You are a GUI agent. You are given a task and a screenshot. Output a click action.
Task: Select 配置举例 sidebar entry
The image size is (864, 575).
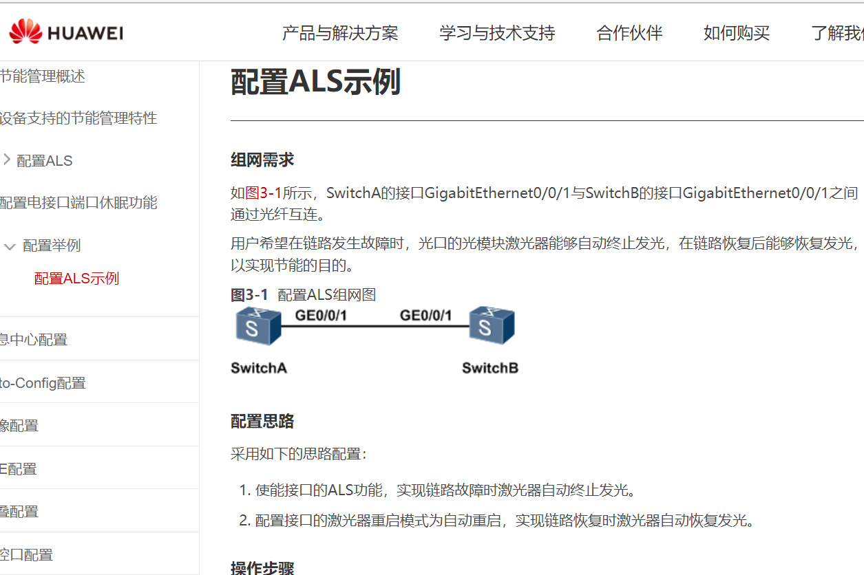(x=52, y=246)
